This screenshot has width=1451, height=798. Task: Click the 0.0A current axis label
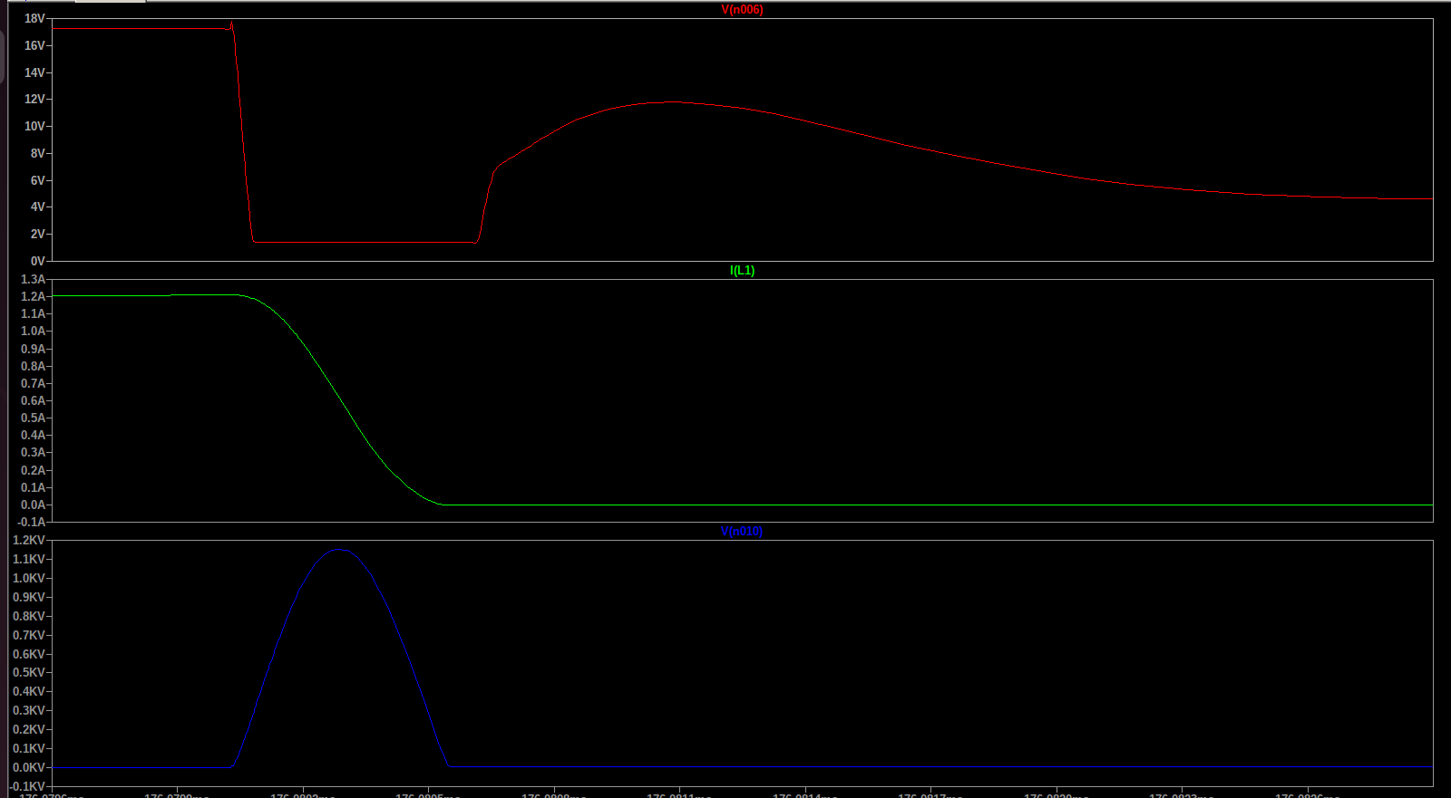[x=33, y=505]
